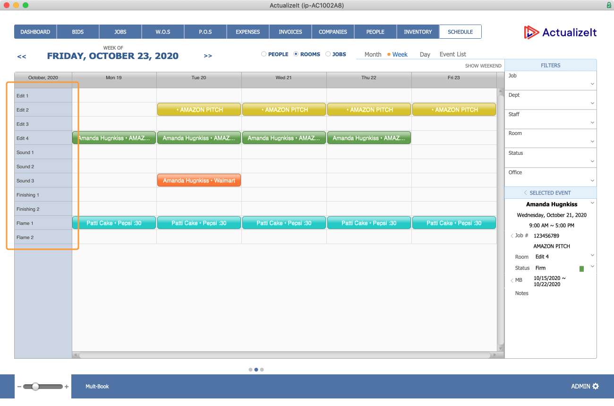Viewport: 614px width, 406px height.
Task: Click the back chevron beside MB dates
Action: pyautogui.click(x=512, y=280)
